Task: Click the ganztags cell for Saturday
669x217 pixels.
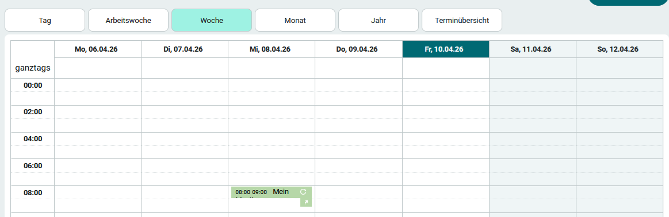Action: pos(533,68)
